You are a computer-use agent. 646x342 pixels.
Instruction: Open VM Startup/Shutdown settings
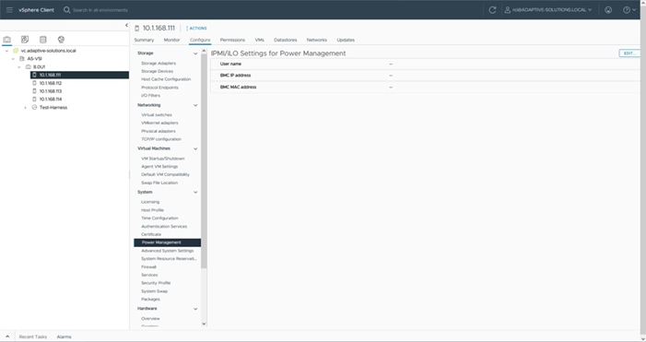tap(163, 159)
